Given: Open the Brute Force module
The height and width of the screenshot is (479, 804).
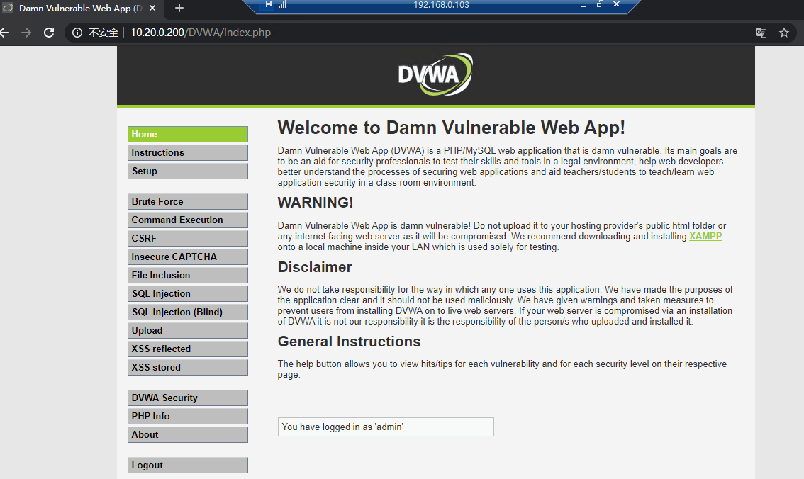Looking at the screenshot, I should click(x=188, y=201).
